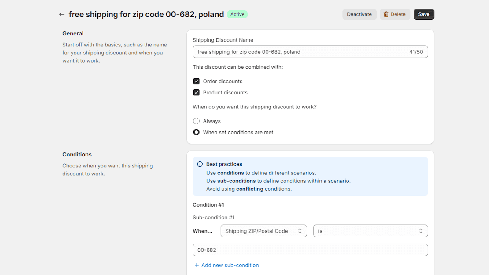Uncheck the Product discounts checkbox
The image size is (489, 275).
196,92
